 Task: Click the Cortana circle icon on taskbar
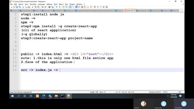pyautogui.click(x=25, y=96)
